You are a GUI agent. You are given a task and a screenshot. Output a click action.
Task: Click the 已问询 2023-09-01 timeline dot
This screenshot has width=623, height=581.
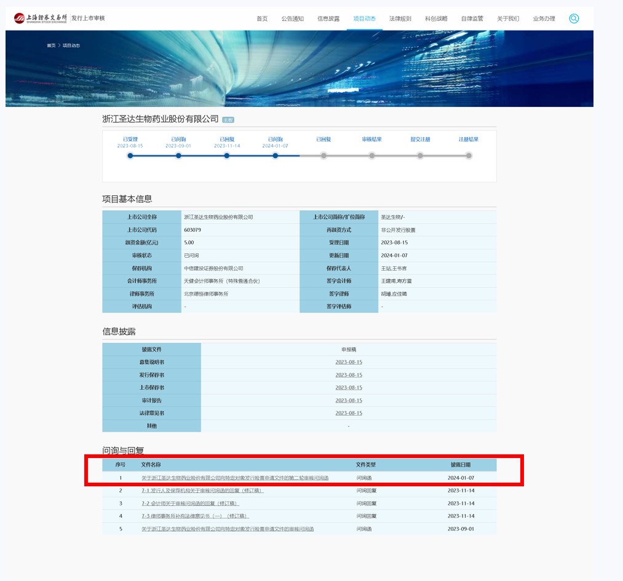click(x=178, y=156)
